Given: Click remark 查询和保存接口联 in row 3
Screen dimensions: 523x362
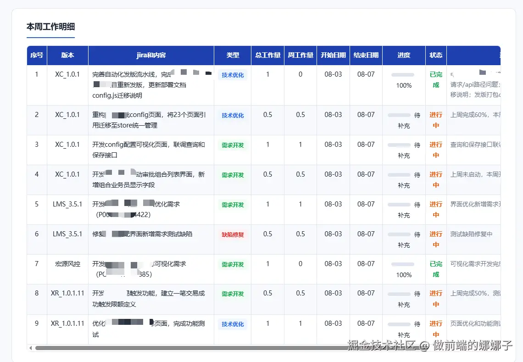Looking at the screenshot, I should point(475,145).
